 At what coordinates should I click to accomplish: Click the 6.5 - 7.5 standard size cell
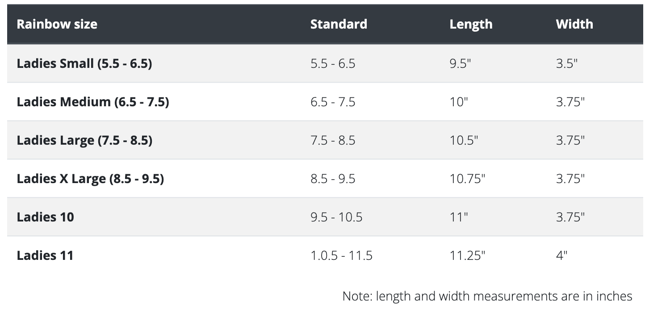pyautogui.click(x=333, y=102)
